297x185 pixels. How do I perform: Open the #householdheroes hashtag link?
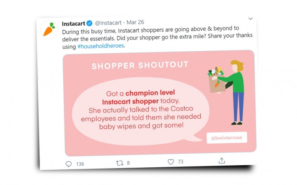(101, 46)
